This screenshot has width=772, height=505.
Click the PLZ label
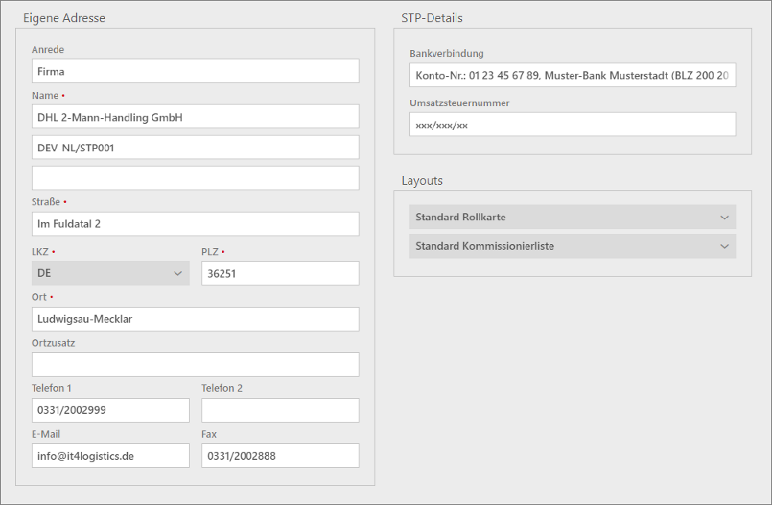[x=210, y=251]
